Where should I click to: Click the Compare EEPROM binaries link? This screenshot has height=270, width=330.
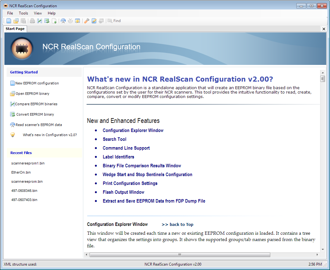36,104
